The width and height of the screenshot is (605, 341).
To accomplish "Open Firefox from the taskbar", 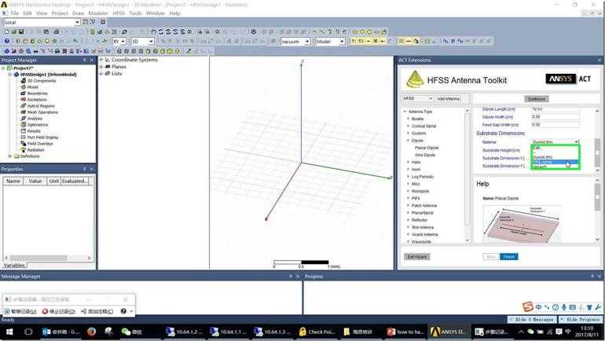I will click(91, 332).
